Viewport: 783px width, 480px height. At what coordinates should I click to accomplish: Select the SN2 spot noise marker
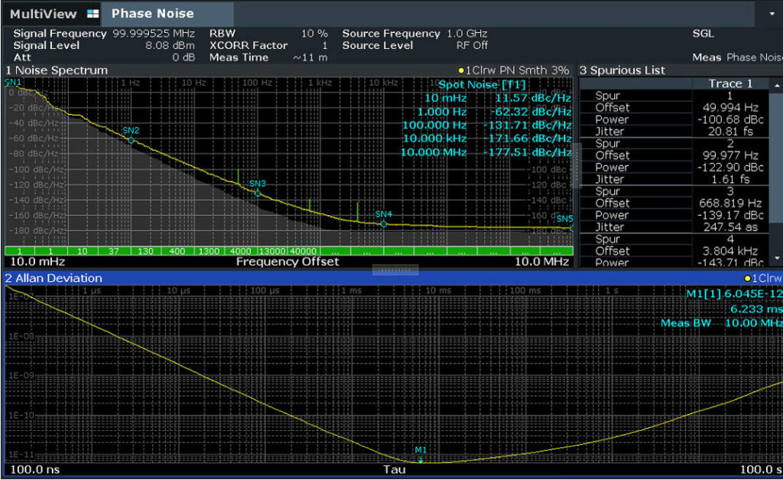coord(131,141)
